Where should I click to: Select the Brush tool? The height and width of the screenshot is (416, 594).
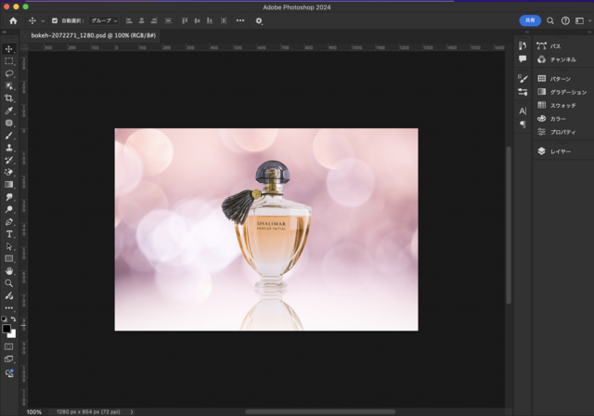point(9,136)
